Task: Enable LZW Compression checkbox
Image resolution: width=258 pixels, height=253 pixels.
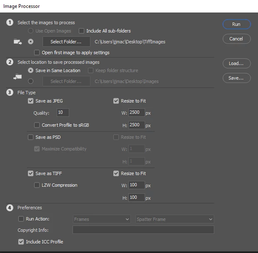Action: (37, 185)
